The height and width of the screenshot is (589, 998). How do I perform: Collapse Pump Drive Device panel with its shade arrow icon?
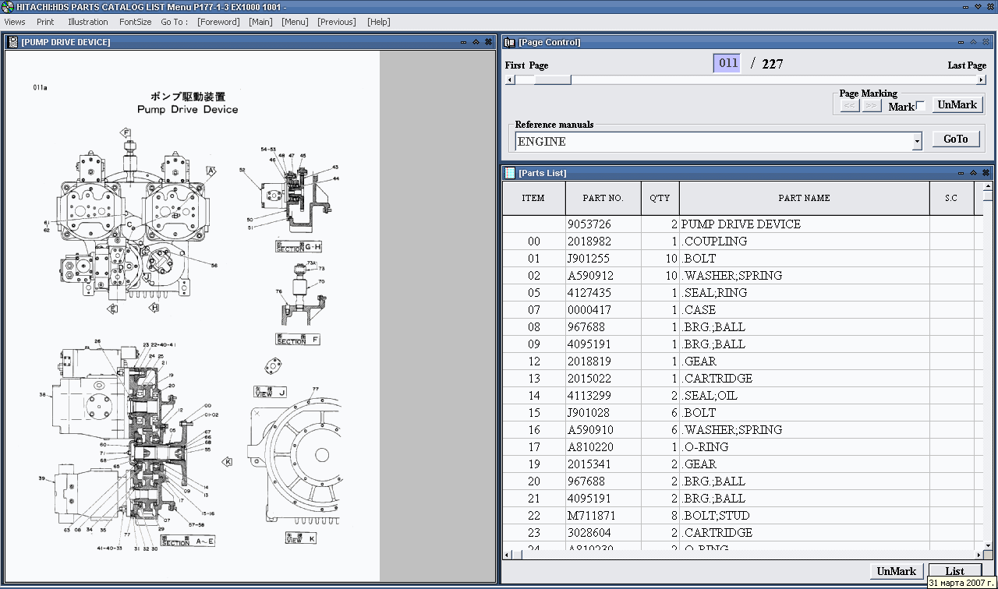click(476, 42)
